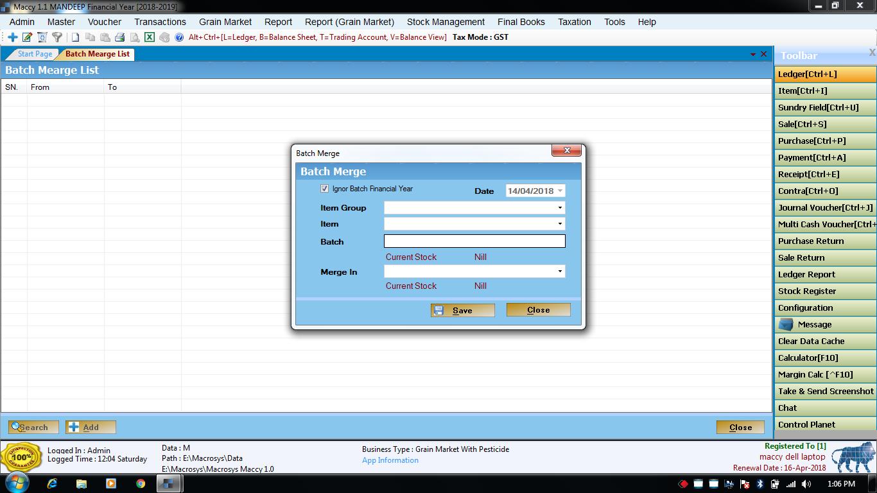Click the funnel Filter icon in toolbar
Viewport: 877px width, 493px height.
57,37
